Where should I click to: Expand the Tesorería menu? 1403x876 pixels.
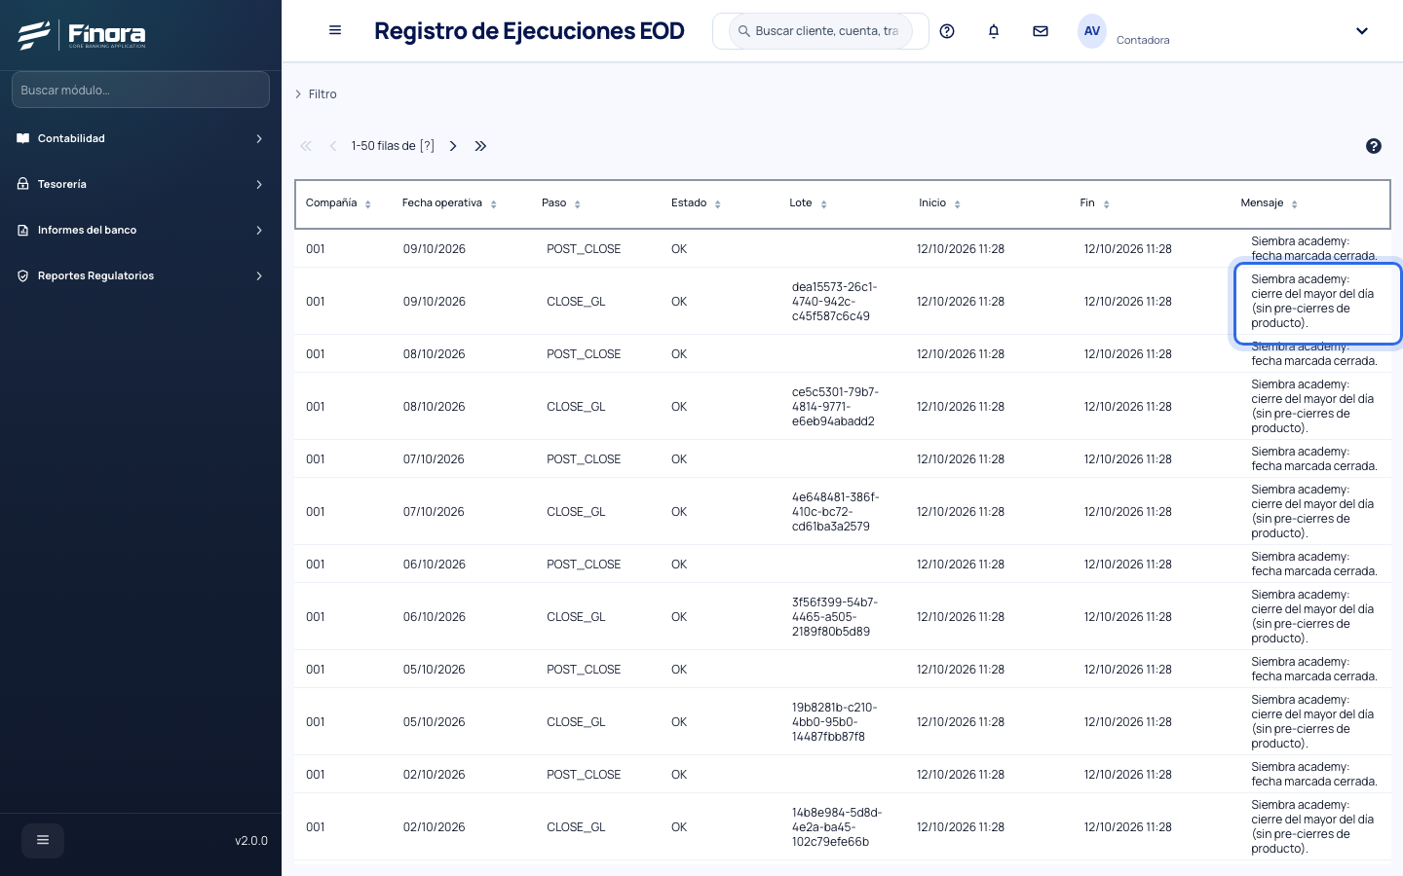point(140,184)
